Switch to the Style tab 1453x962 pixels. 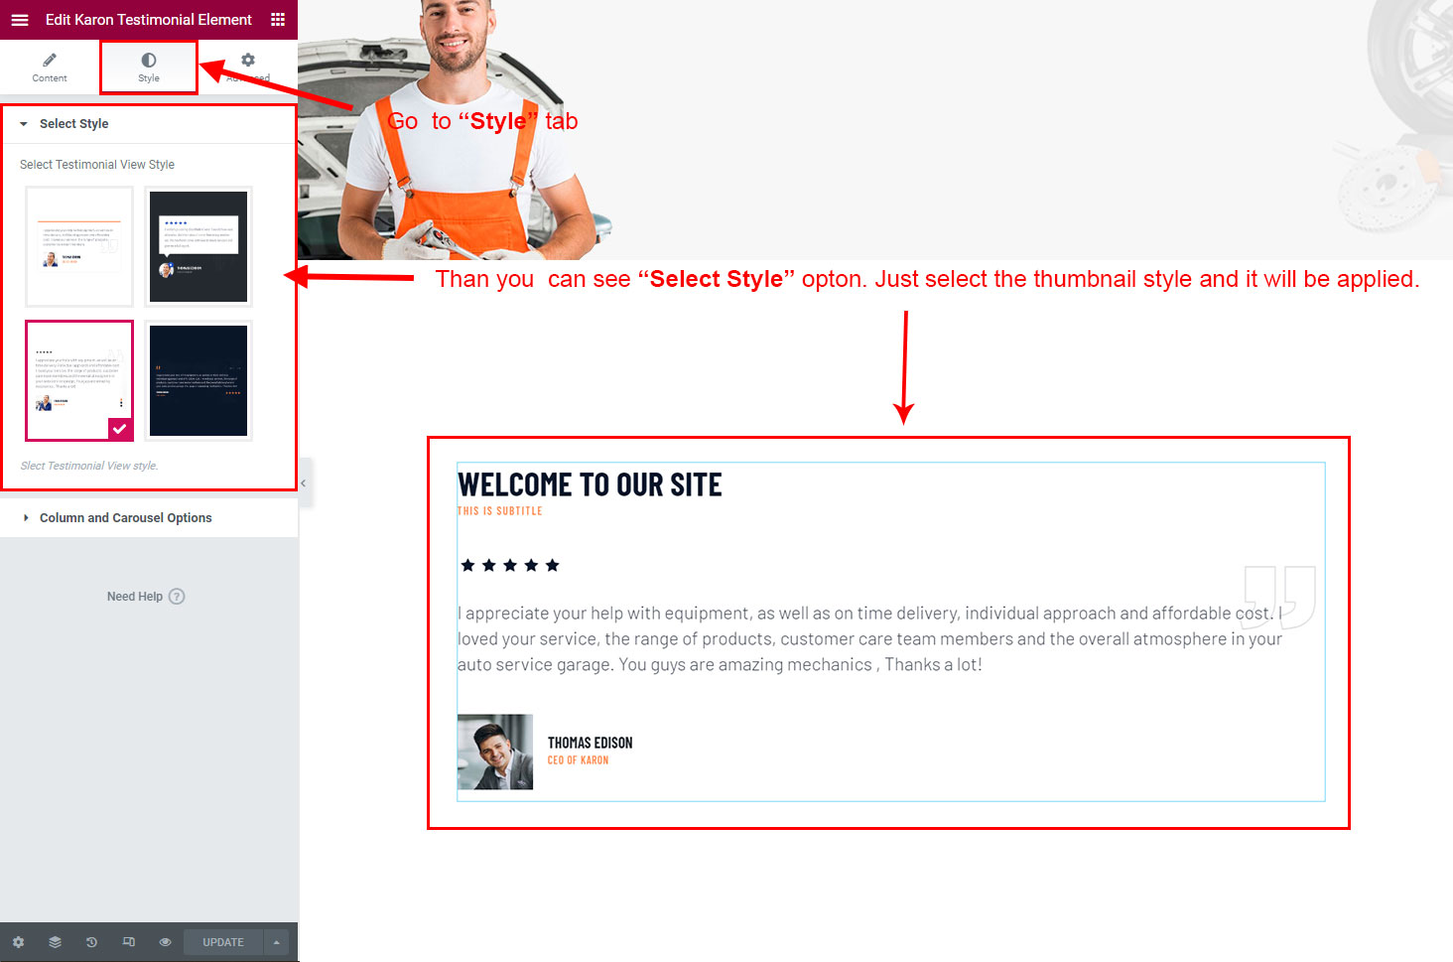click(x=149, y=68)
